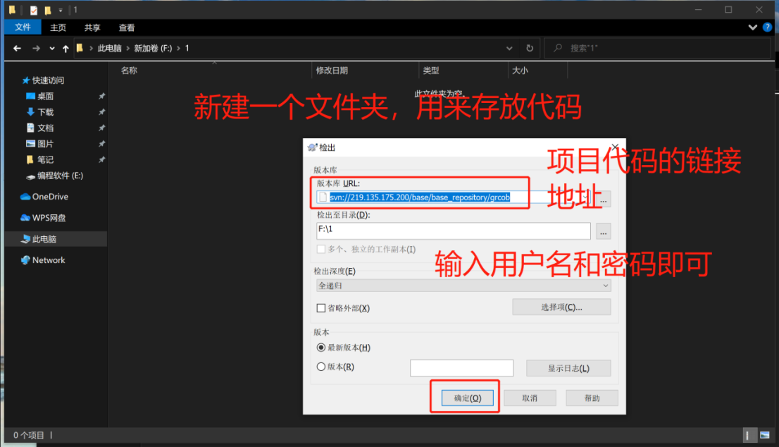Focus the 搜索"1" search field
This screenshot has height=447, width=779.
[657, 48]
